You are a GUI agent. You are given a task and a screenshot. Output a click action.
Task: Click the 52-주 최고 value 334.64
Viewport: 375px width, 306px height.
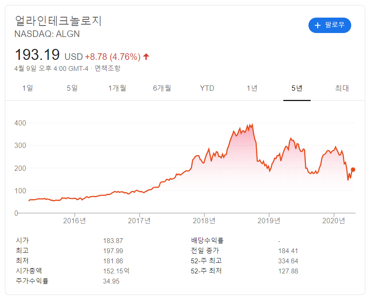pos(289,261)
